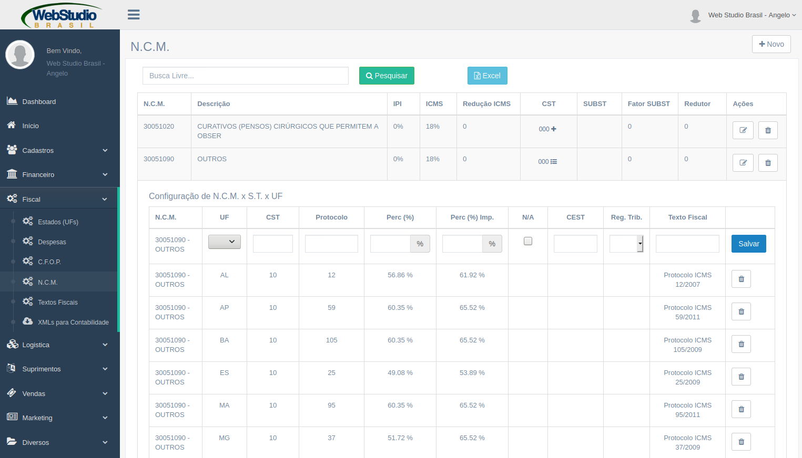Open Textos Fiscais in the sidebar
Viewport: 802px width, 458px height.
click(x=57, y=303)
